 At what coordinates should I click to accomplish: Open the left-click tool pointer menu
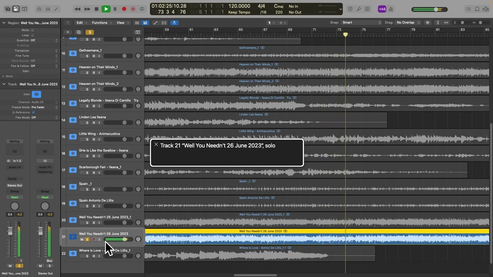pos(271,23)
